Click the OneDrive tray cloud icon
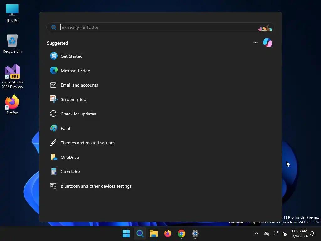Screen dimensions: 321x241 tap(266, 233)
